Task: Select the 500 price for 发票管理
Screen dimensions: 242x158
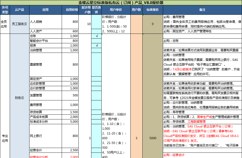Action: tap(70, 95)
